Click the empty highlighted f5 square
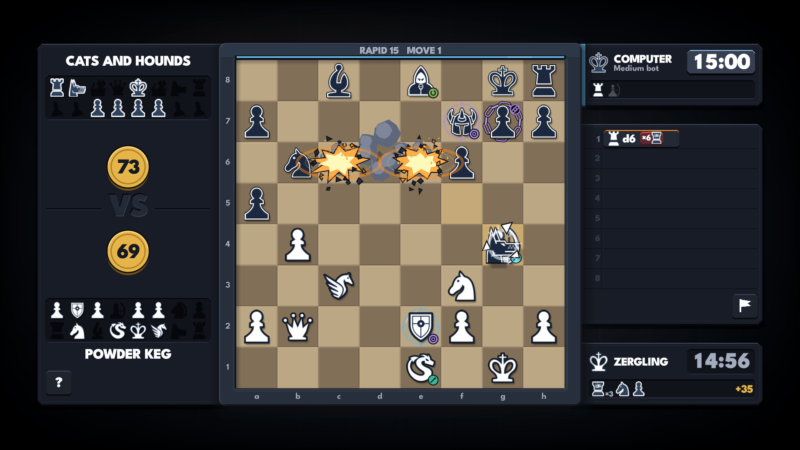This screenshot has width=800, height=450. click(x=462, y=204)
